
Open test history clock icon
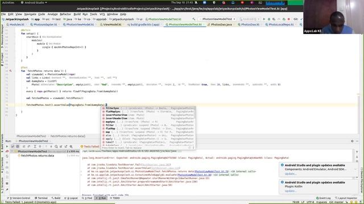(56, 146)
